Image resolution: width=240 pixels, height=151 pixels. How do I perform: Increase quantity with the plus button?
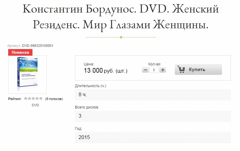pos(163,70)
